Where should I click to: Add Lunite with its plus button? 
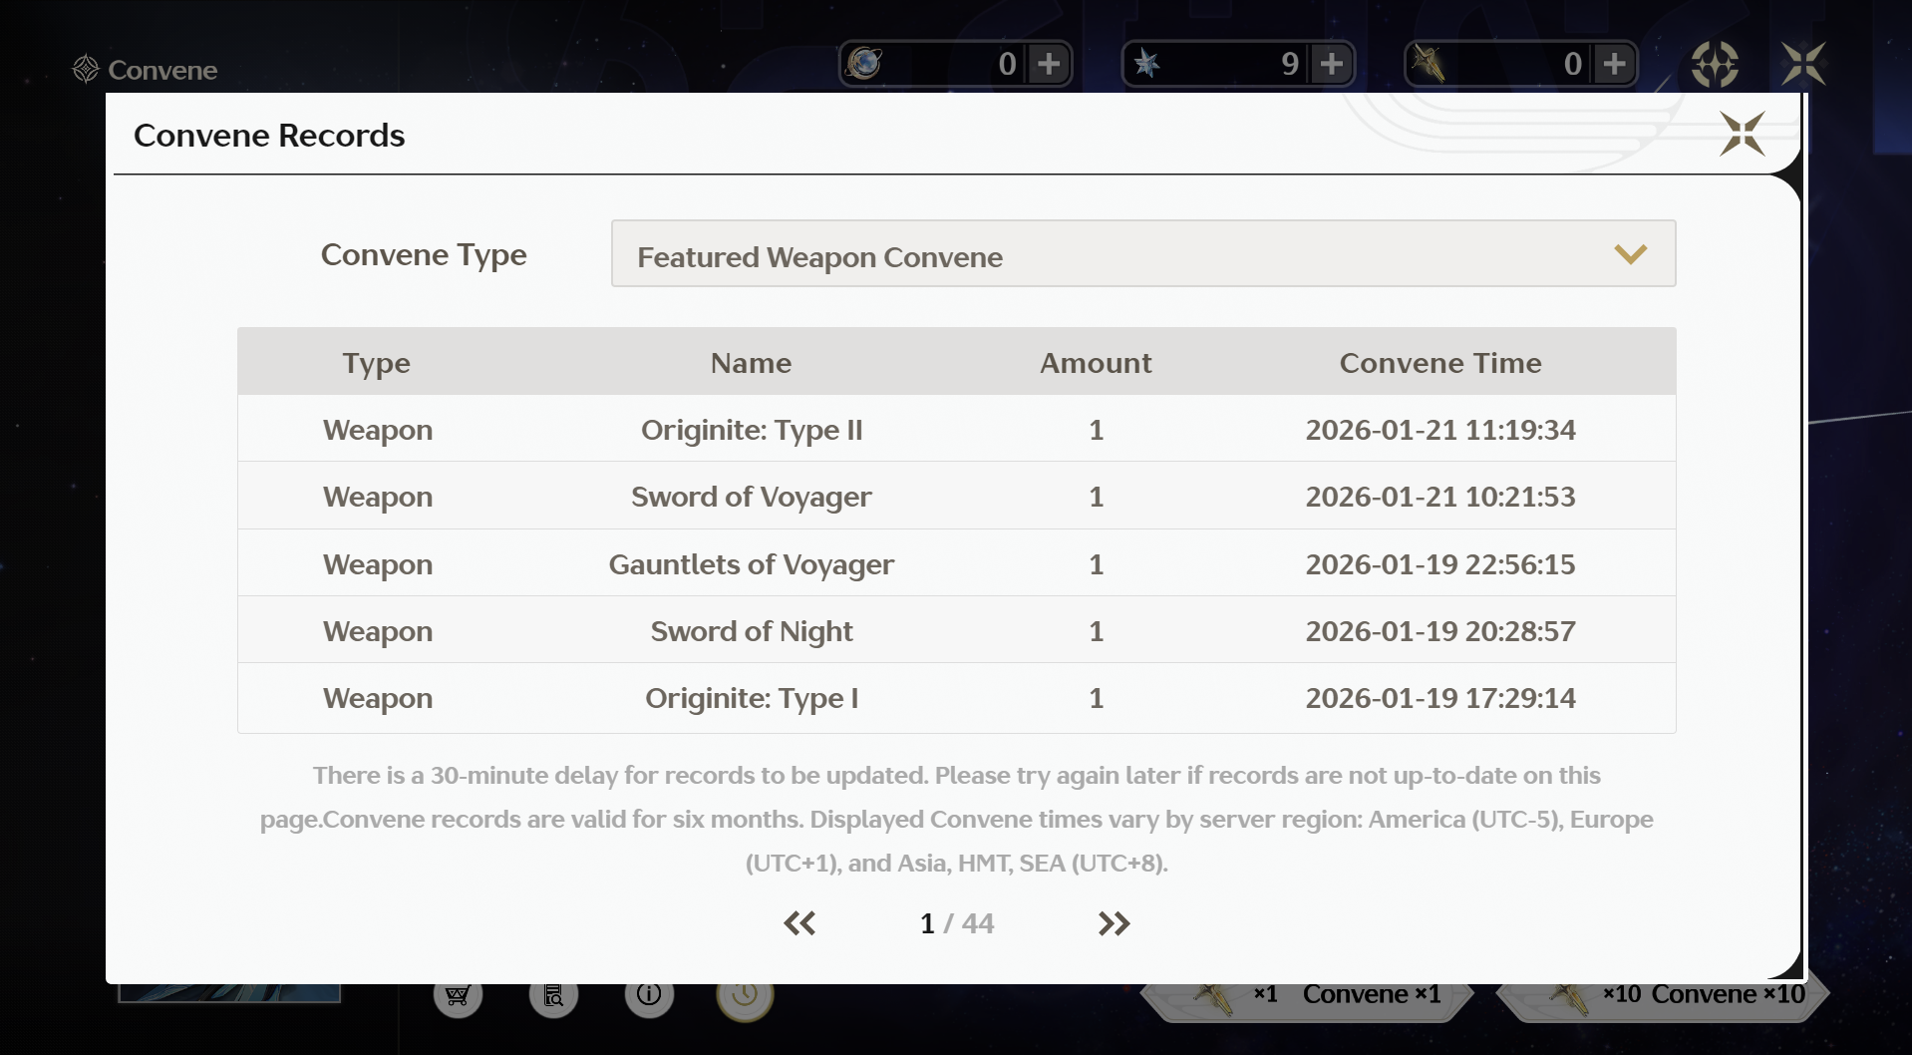point(1049,65)
